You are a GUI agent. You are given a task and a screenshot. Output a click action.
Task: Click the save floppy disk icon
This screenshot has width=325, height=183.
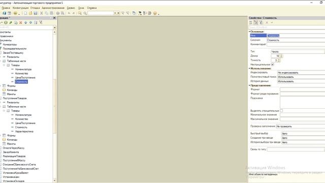36,13
